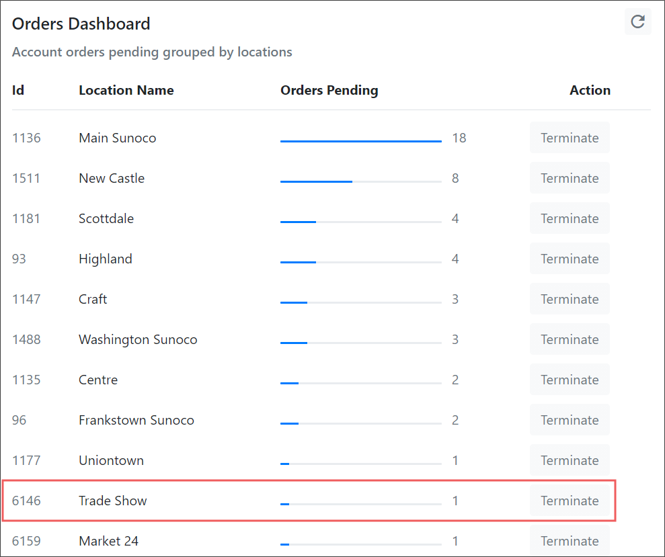Select the Orders Pending column header
The width and height of the screenshot is (665, 557).
coord(329,90)
